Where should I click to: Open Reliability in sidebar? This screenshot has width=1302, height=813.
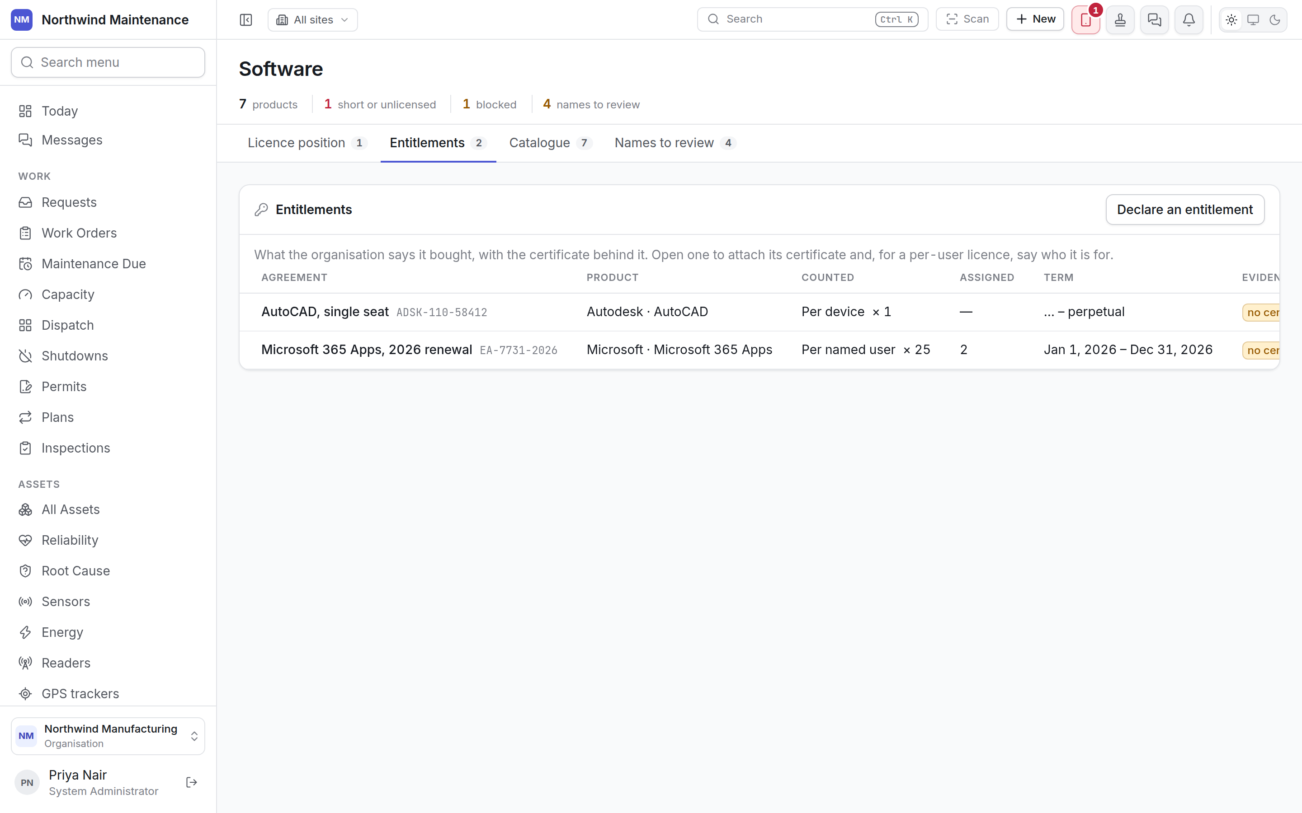click(x=108, y=540)
